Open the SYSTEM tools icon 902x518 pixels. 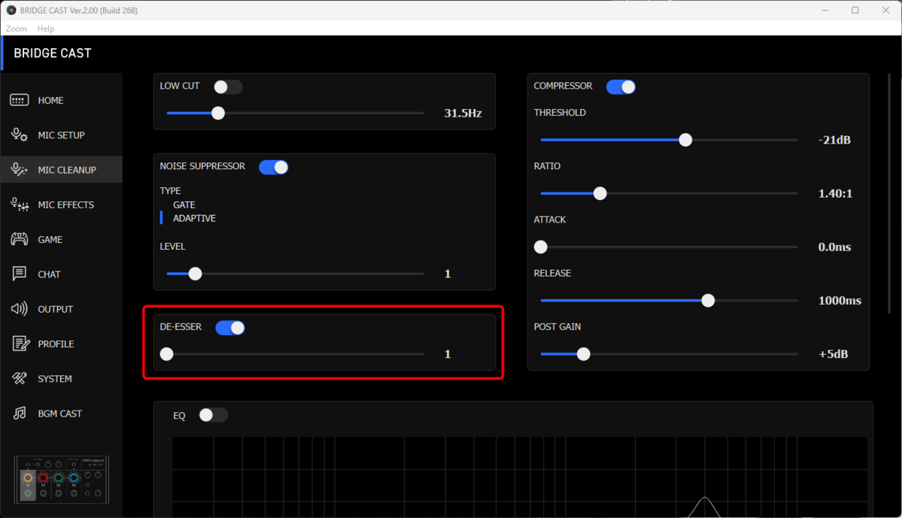tap(20, 379)
